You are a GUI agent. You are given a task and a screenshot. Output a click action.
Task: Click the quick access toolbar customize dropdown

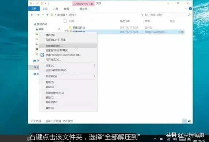click(46, 3)
